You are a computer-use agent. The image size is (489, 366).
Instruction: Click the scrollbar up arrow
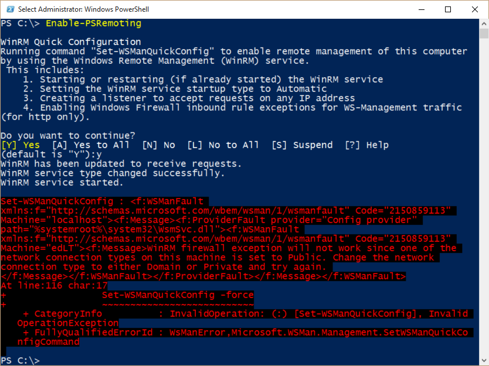(x=484, y=23)
